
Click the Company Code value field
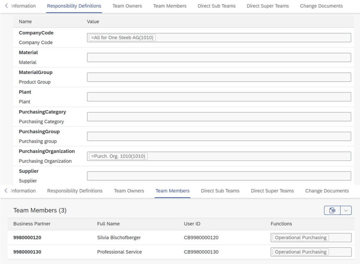click(253, 38)
